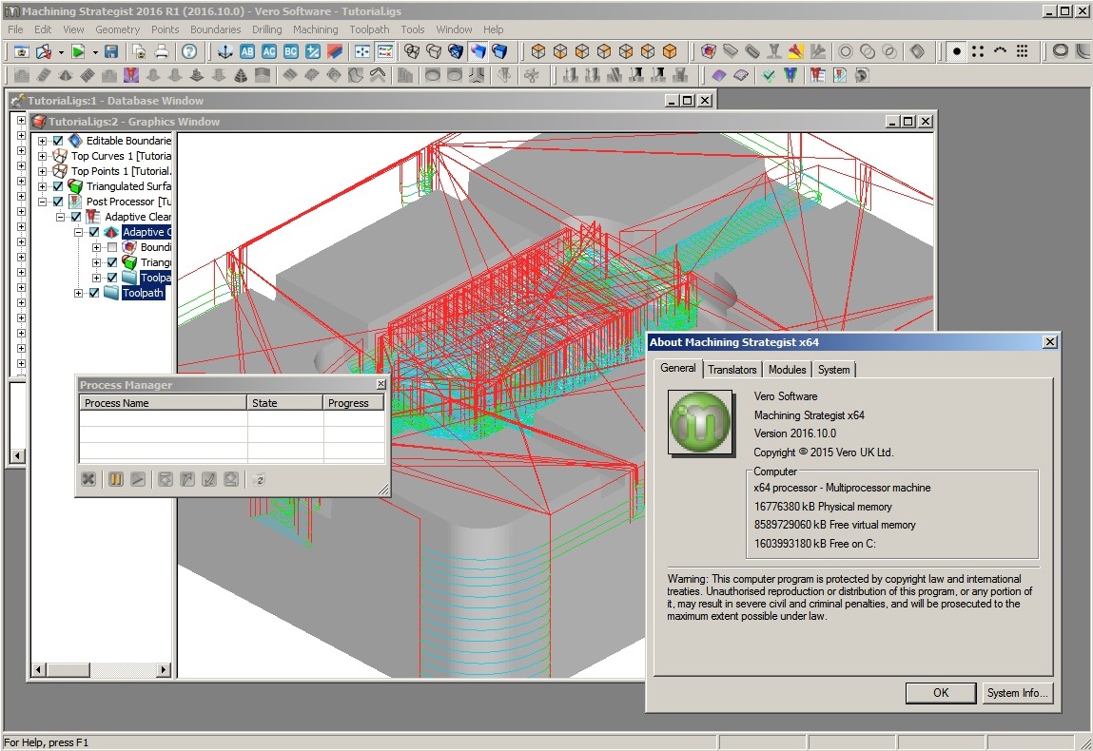Open Help question mark icon
The width and height of the screenshot is (1093, 751).
click(x=189, y=51)
